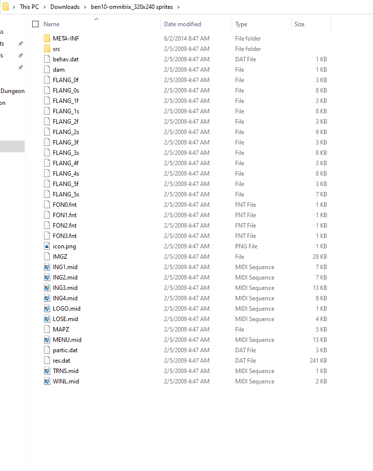Select the FLANG_4f file name

coord(66,163)
